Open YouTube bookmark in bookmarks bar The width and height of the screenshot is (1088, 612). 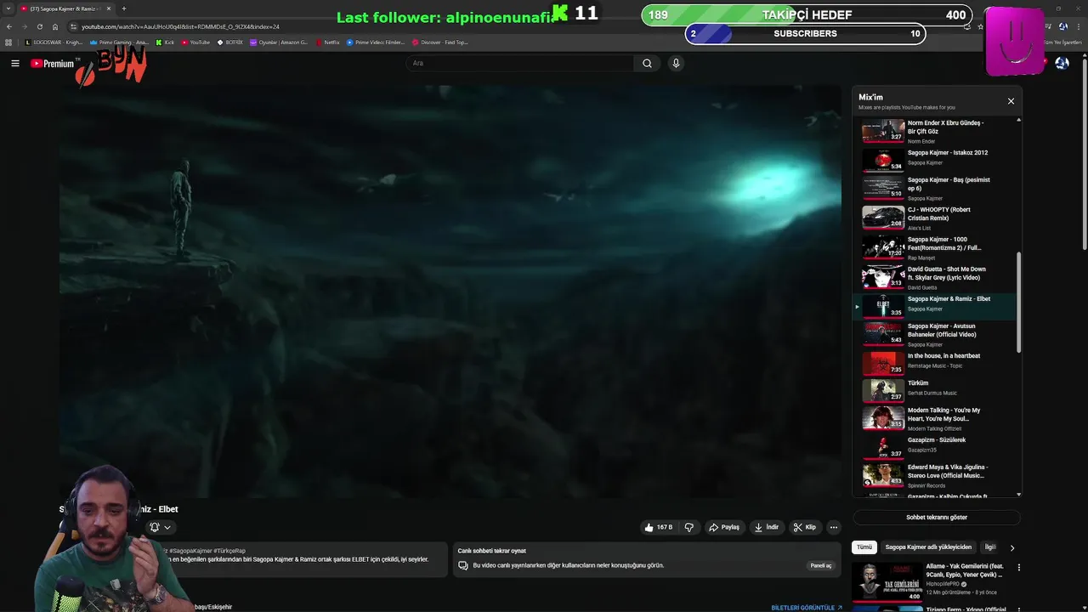pos(195,42)
